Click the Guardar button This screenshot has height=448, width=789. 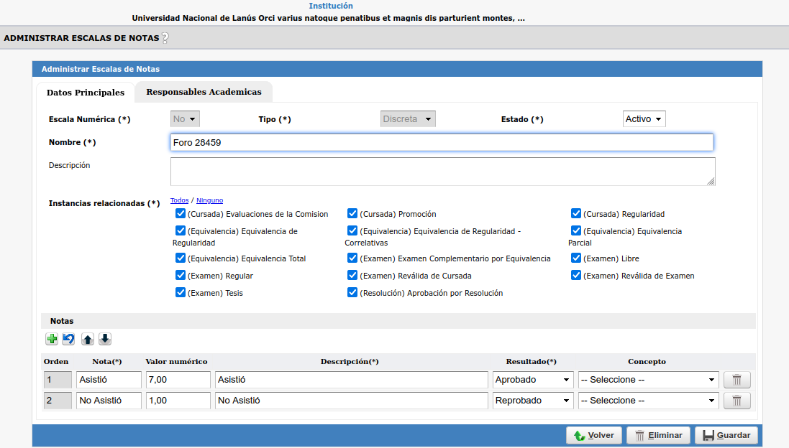pos(726,435)
